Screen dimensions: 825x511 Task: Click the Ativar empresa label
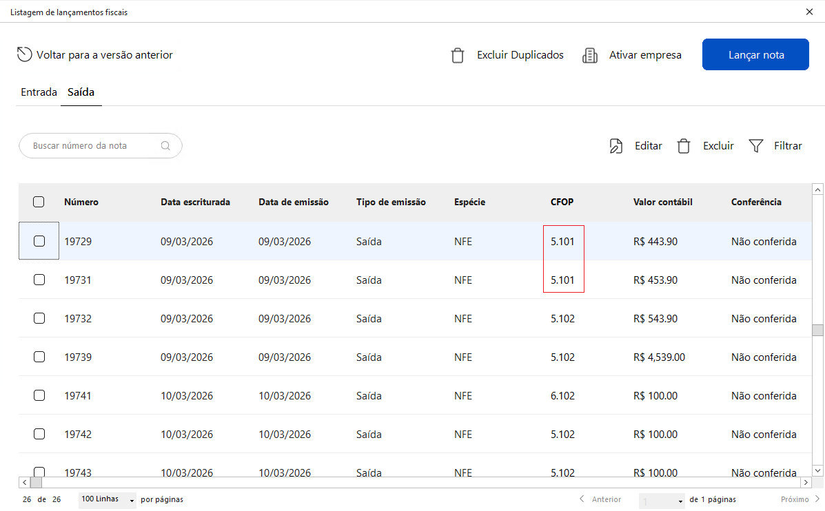point(645,54)
